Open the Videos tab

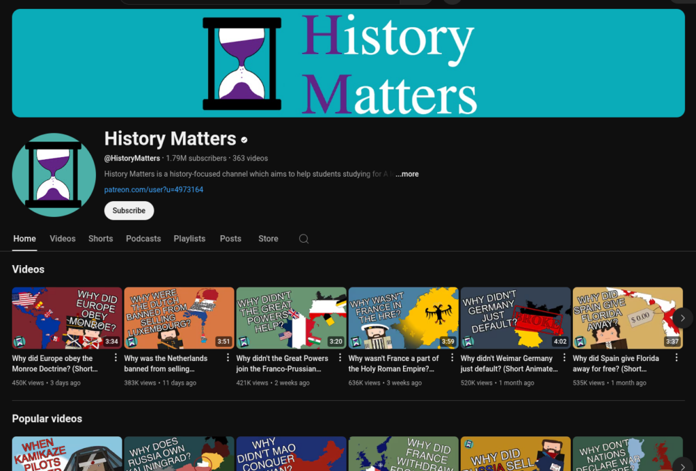[63, 239]
